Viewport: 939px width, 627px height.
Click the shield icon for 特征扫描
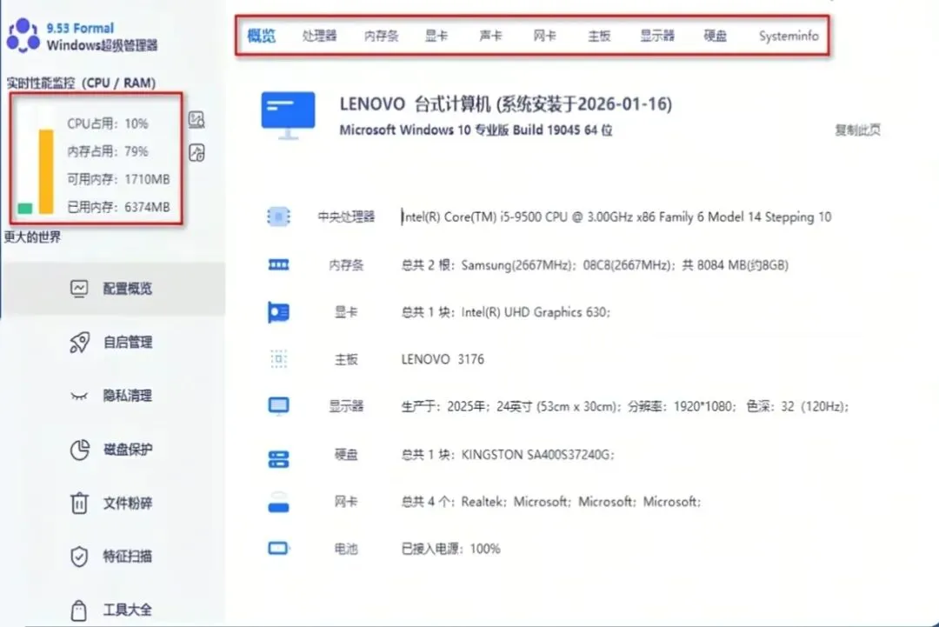pyautogui.click(x=79, y=556)
